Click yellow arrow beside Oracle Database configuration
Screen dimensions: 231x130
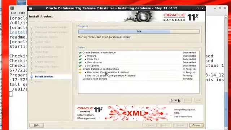pyautogui.click(x=80, y=69)
